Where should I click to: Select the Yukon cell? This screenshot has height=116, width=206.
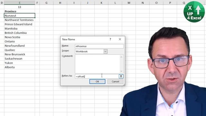point(19,63)
